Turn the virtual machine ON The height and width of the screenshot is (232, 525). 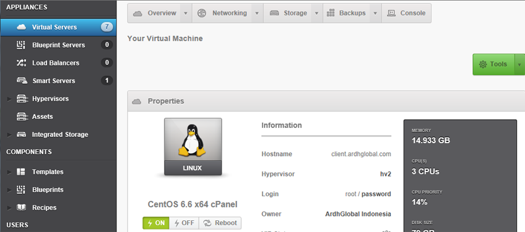(156, 223)
